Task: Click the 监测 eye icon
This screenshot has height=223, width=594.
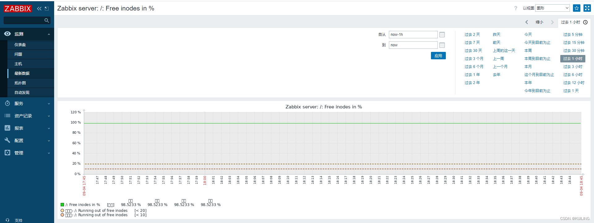Action: coord(7,34)
